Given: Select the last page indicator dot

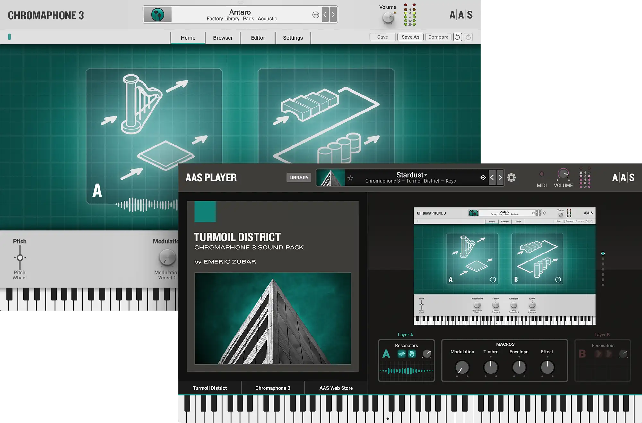Looking at the screenshot, I should 603,285.
